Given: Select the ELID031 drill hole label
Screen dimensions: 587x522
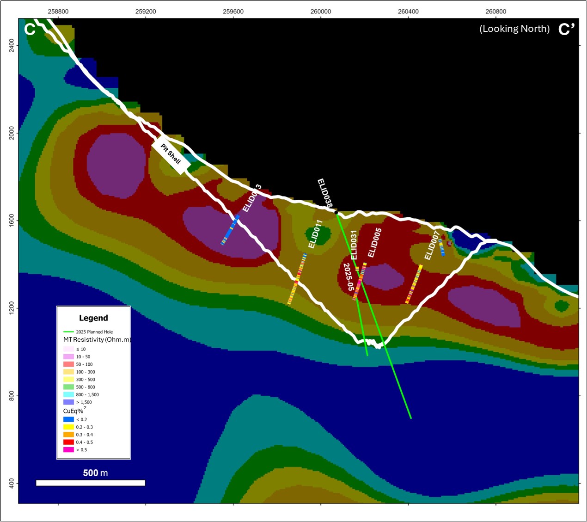Looking at the screenshot, I should coord(354,245).
